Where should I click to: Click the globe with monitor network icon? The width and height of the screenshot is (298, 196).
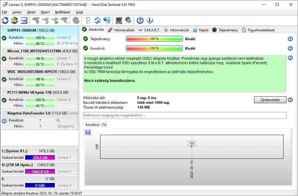[x=107, y=20]
